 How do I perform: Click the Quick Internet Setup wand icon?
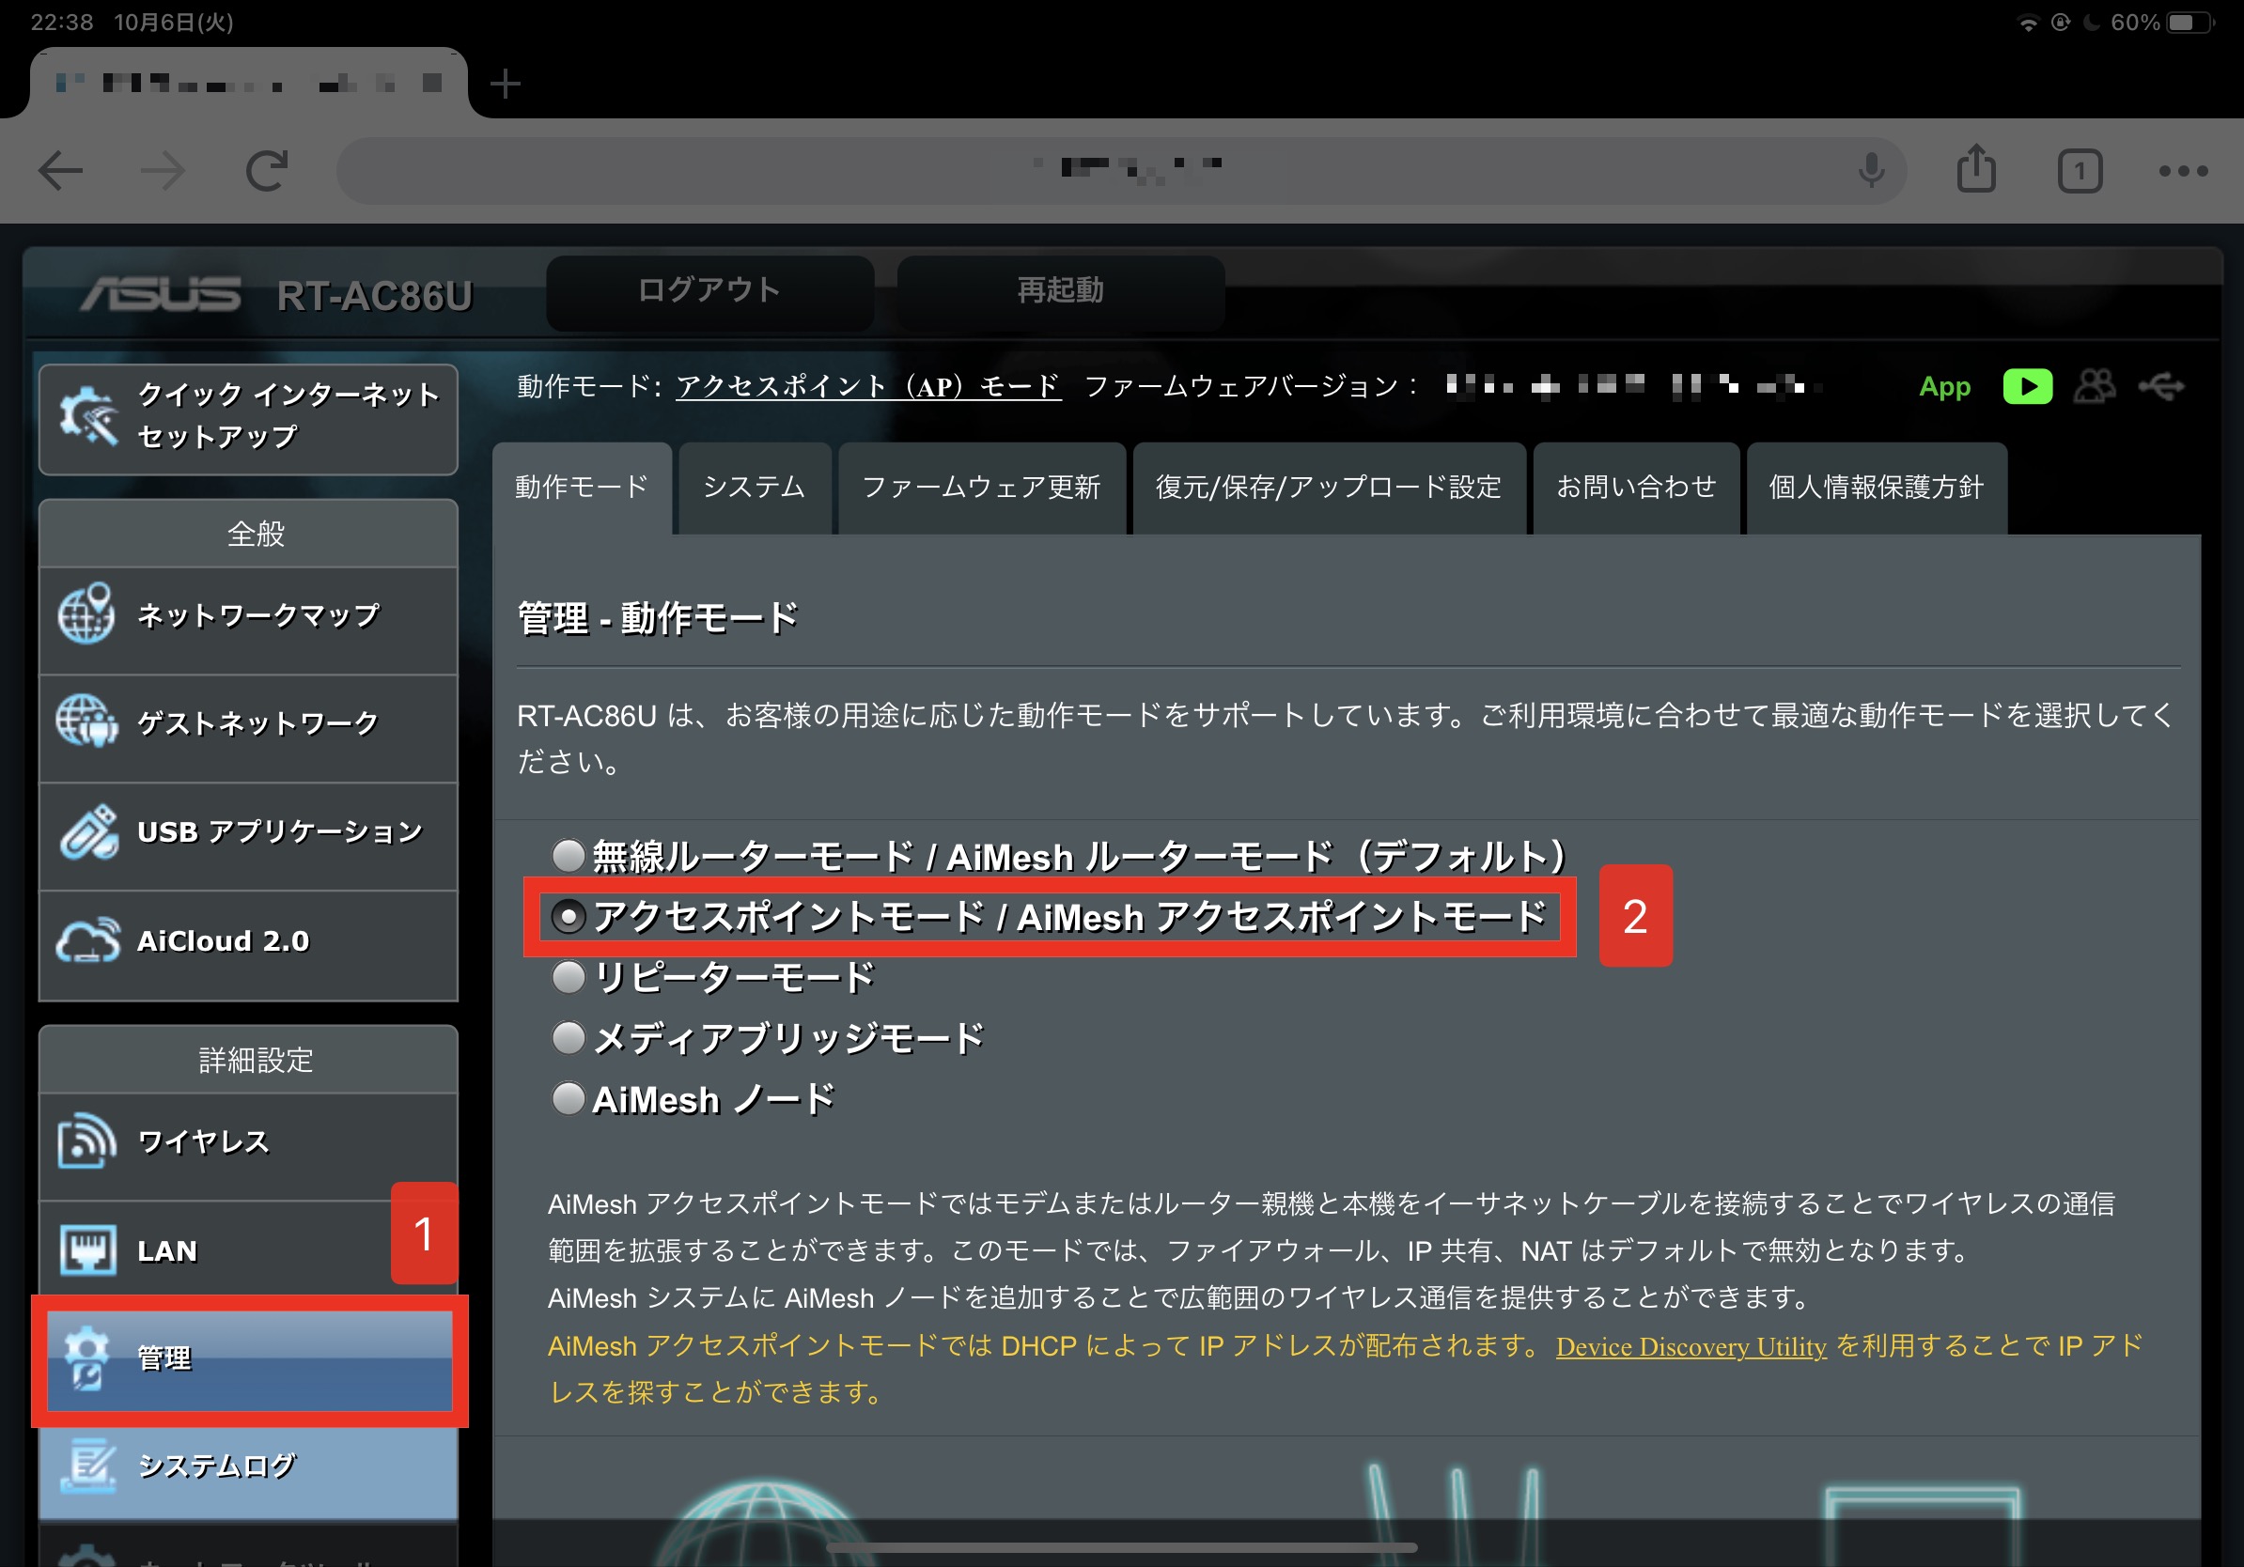click(x=88, y=416)
